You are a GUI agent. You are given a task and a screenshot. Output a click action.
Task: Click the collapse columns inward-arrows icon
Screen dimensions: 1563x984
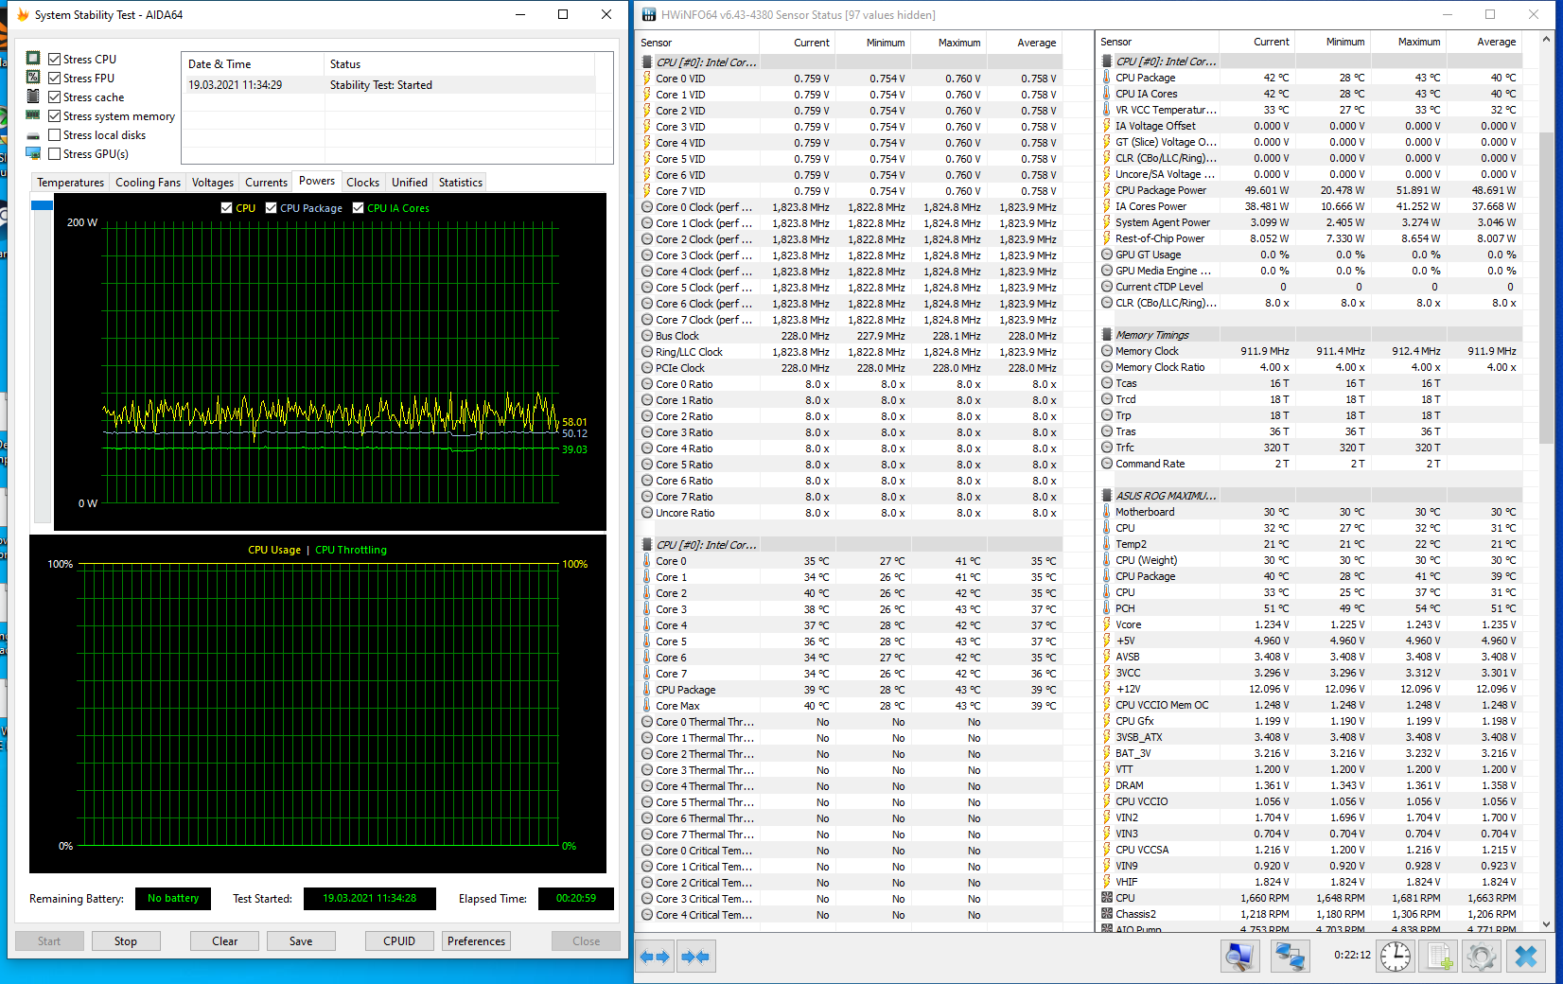[695, 957]
